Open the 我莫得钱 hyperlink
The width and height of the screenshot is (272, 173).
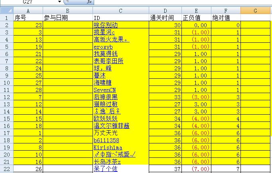click(x=106, y=54)
